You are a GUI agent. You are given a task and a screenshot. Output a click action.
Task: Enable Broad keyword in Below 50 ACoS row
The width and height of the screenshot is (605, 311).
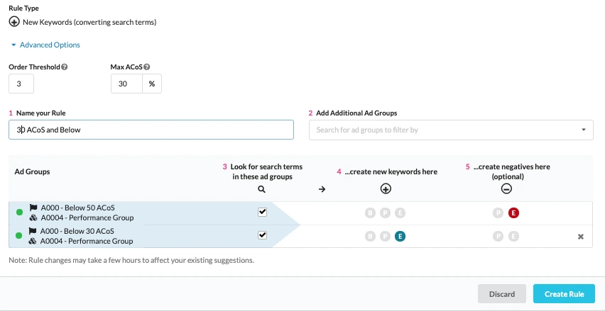(x=369, y=213)
